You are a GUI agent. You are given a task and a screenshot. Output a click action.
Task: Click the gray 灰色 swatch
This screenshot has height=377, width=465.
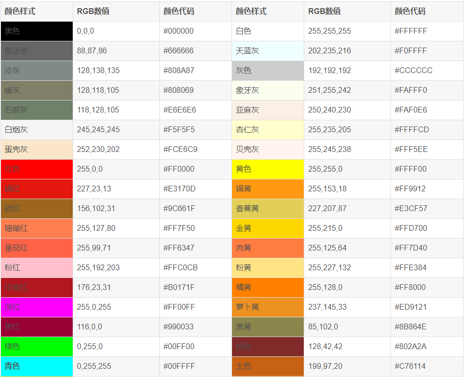268,71
